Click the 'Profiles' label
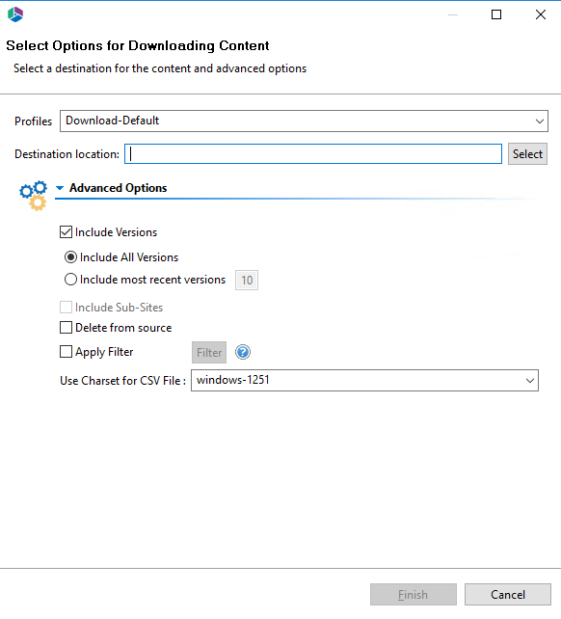Screen dimensions: 561x619 point(33,121)
